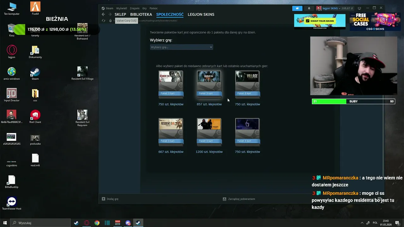
Task: Open Chrome from the taskbar
Action: tap(97, 223)
